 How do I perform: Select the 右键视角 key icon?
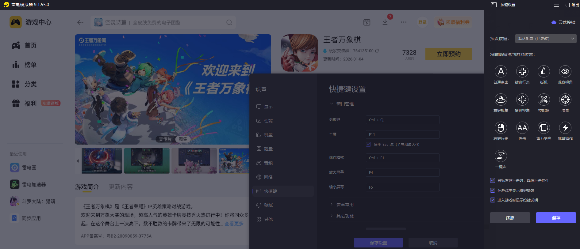click(x=501, y=100)
